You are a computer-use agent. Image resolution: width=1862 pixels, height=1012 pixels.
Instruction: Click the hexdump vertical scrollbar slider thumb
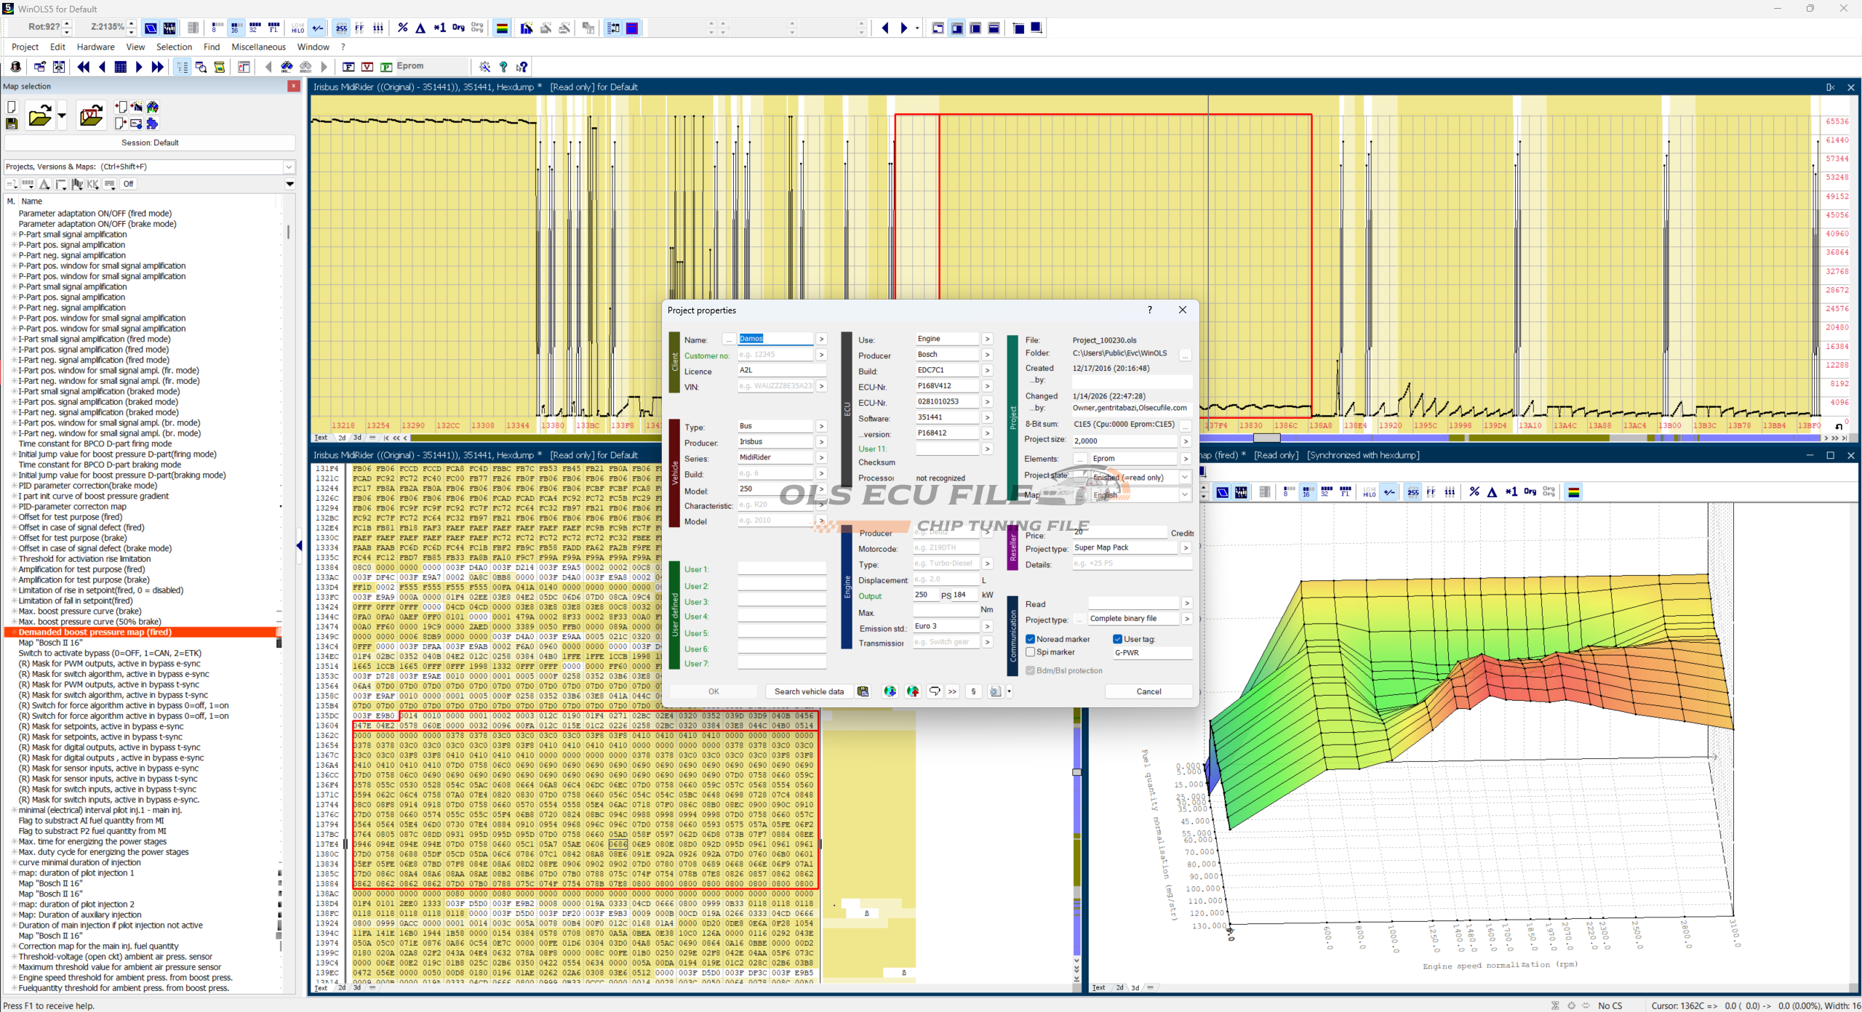1076,772
